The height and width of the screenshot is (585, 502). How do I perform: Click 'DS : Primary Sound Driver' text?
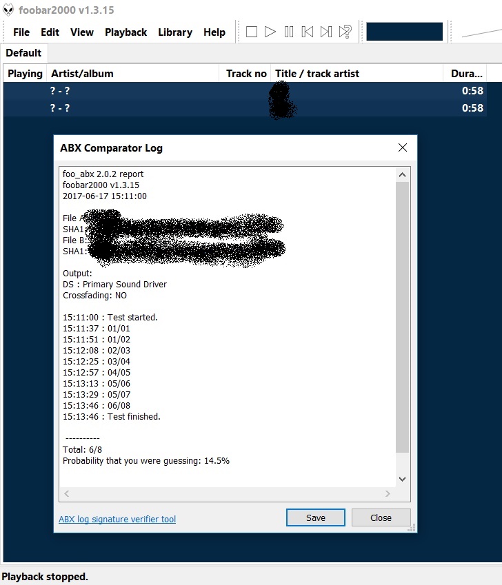point(114,285)
